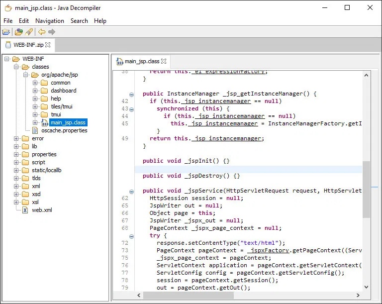Click the _jspInit() method declaration
382x304 pixels.
tap(186, 161)
